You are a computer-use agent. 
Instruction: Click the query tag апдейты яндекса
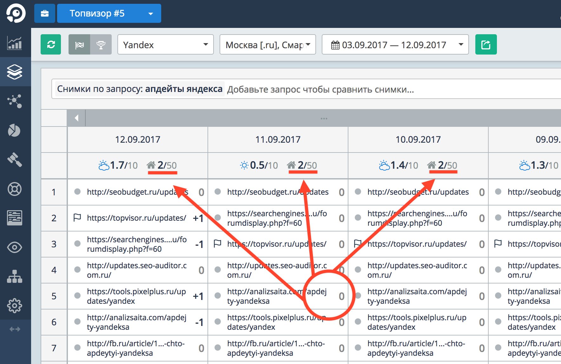tap(140, 89)
